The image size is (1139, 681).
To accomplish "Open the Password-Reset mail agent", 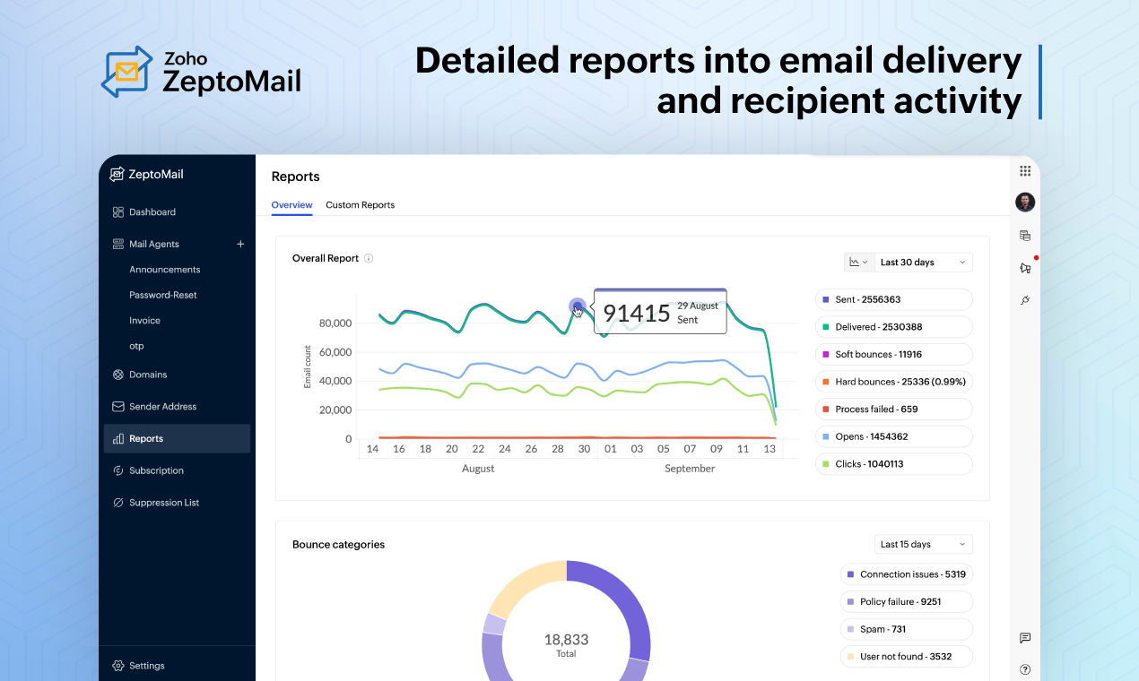I will pyautogui.click(x=163, y=295).
